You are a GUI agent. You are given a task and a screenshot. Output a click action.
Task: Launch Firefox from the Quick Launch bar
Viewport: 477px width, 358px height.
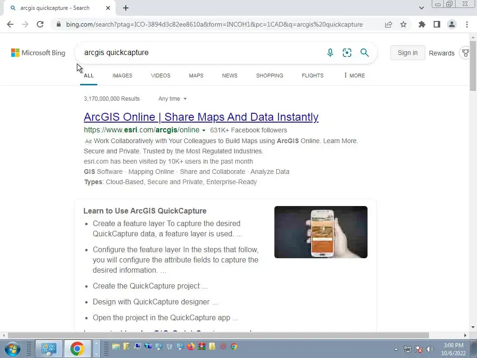point(191,346)
